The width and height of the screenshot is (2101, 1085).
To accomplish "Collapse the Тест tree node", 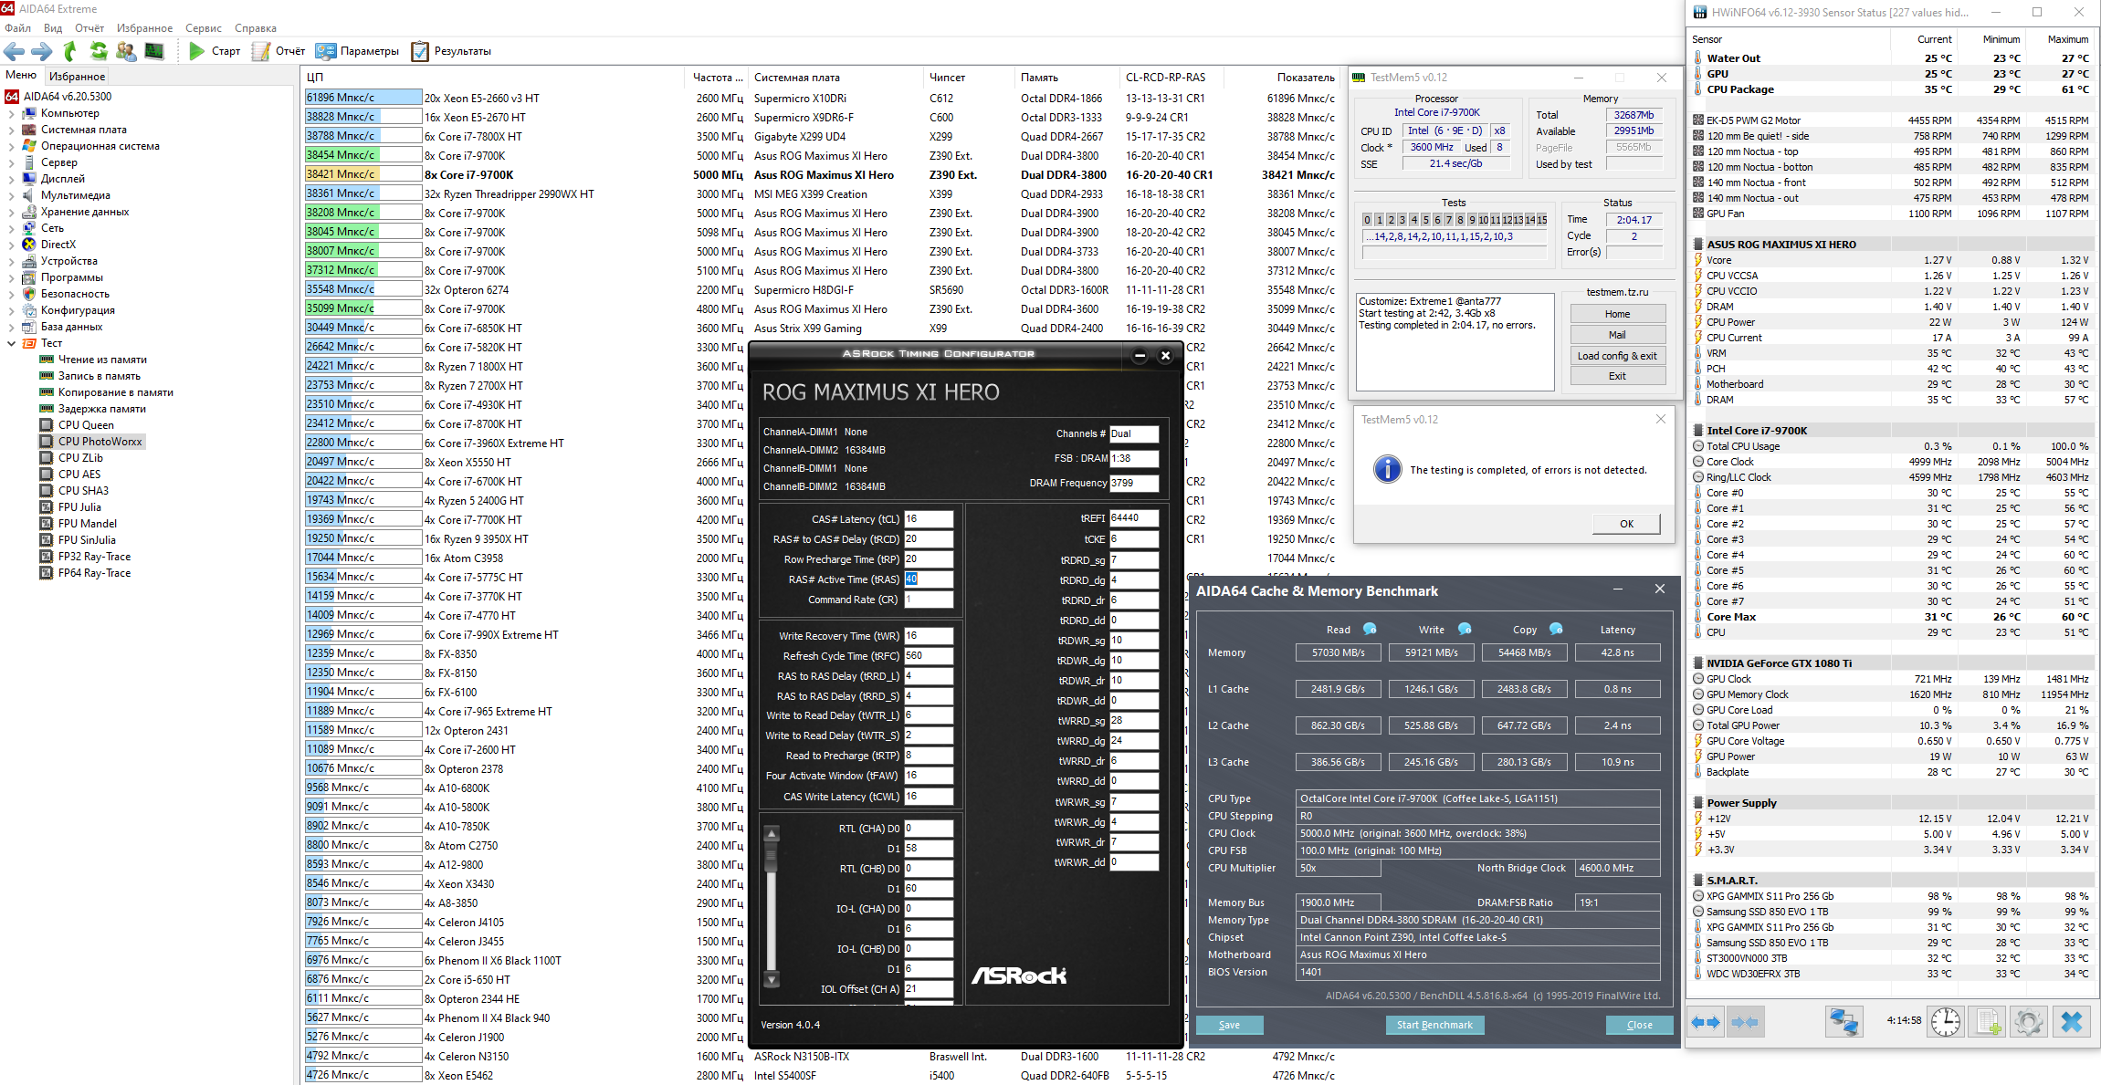I will pyautogui.click(x=11, y=344).
